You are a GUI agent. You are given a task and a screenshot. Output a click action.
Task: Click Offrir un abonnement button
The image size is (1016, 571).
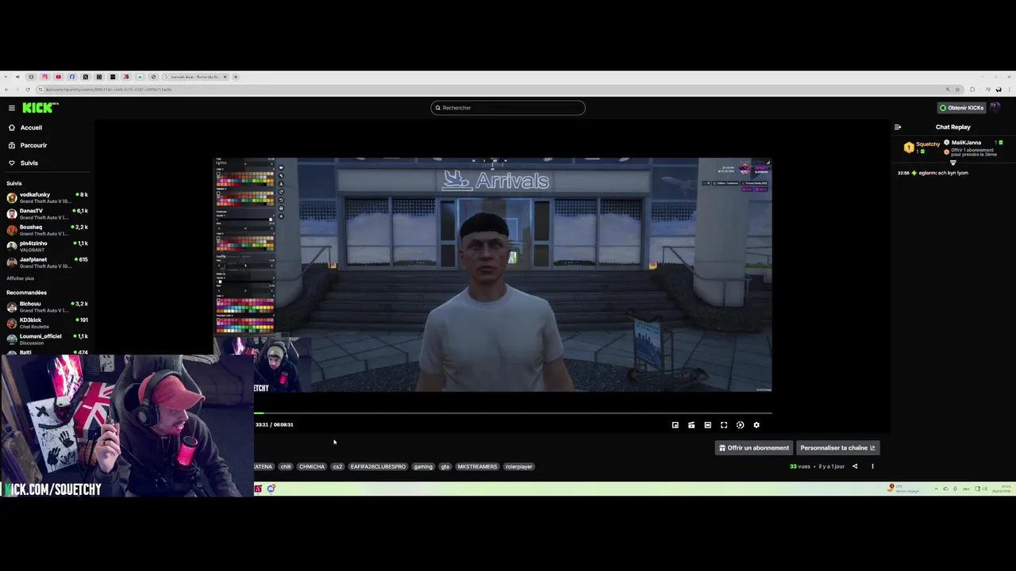pos(754,448)
